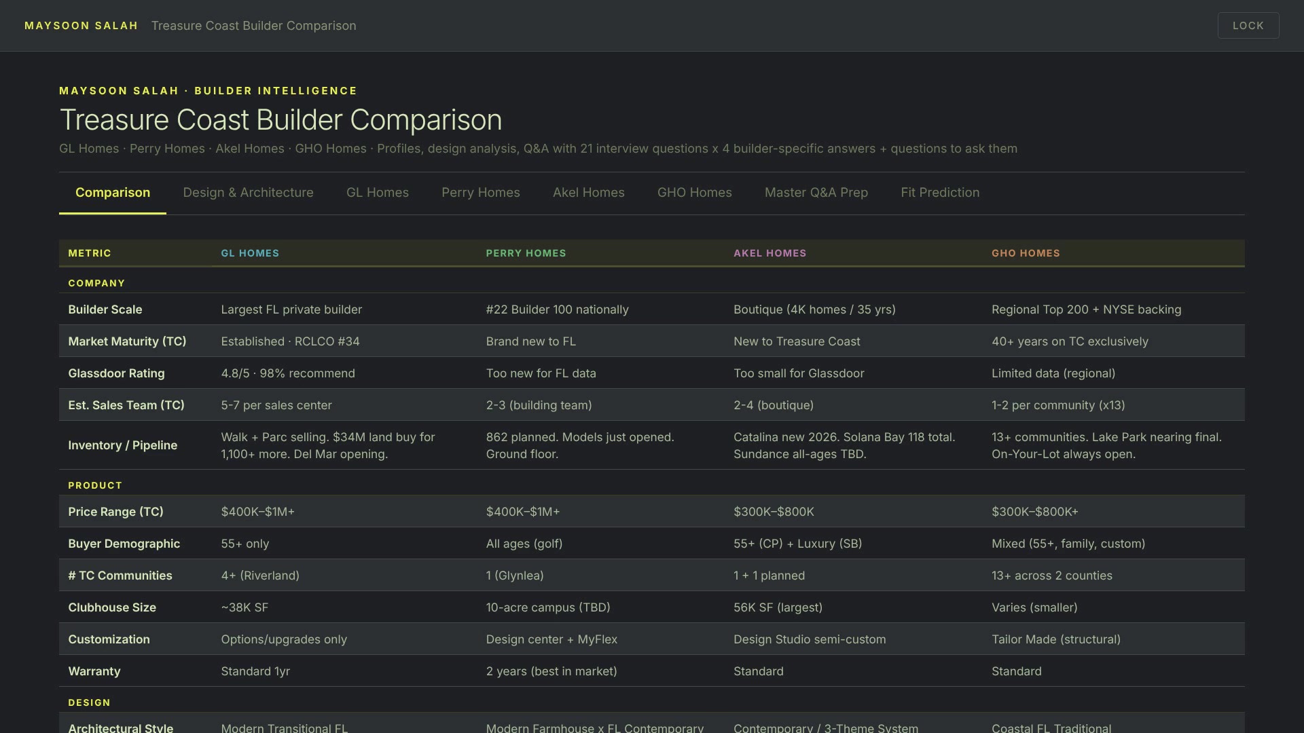Switch to Design & Architecture tab
The height and width of the screenshot is (733, 1304).
(x=248, y=193)
